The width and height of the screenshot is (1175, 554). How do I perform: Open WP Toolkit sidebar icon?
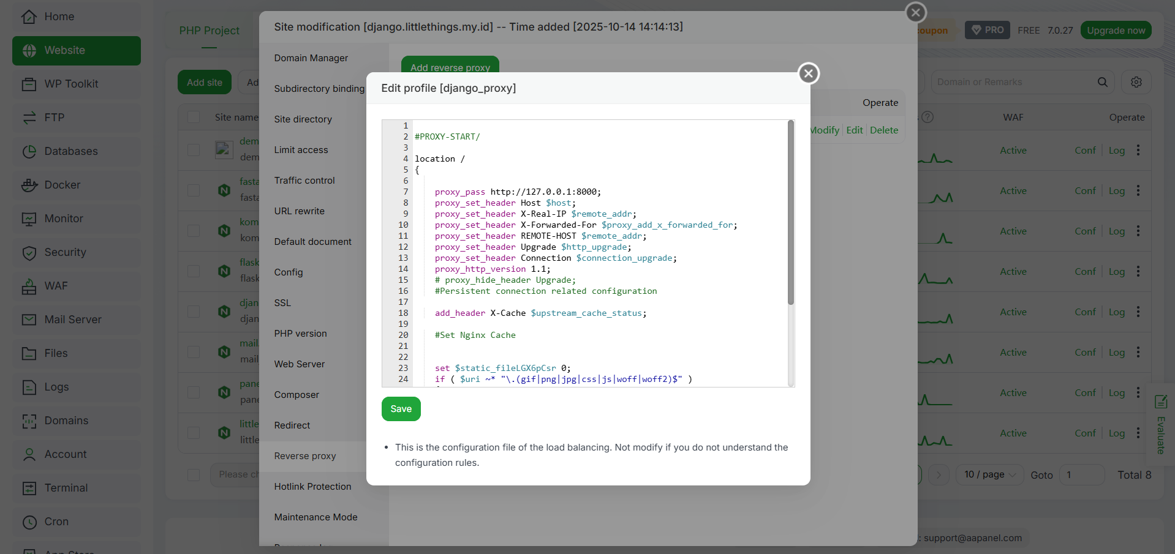click(x=29, y=84)
